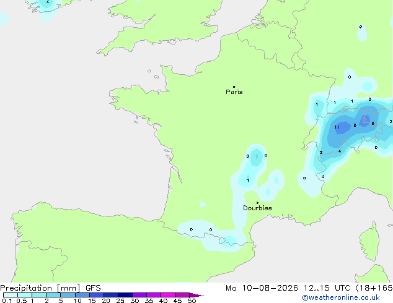Click the Dourbies location label

pos(257,208)
